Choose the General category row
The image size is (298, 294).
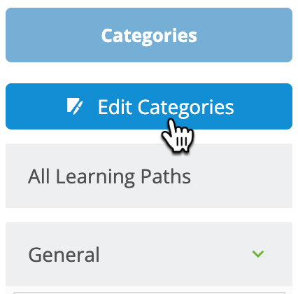149,254
